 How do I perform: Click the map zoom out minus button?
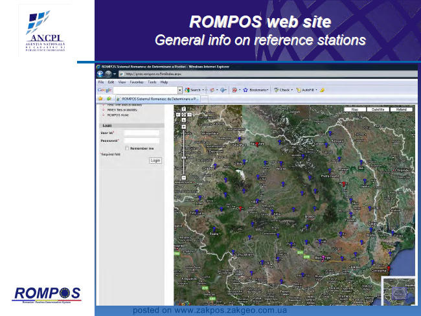coord(184,177)
